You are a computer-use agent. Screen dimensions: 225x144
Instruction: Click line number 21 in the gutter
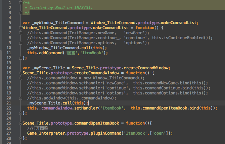[9, 103]
